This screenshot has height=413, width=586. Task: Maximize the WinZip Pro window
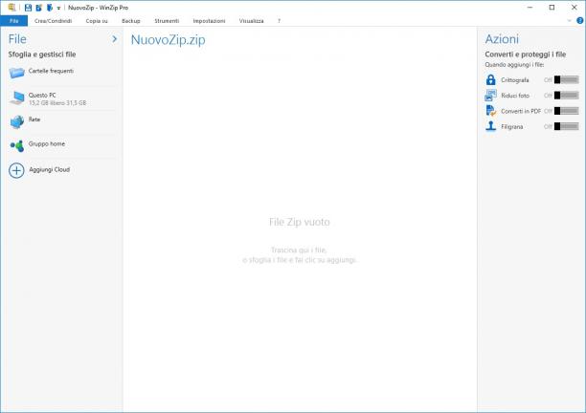point(552,8)
